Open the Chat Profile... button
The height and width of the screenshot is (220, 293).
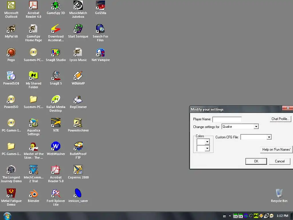point(280,119)
